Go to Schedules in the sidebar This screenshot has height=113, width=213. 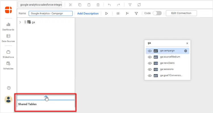point(8,65)
